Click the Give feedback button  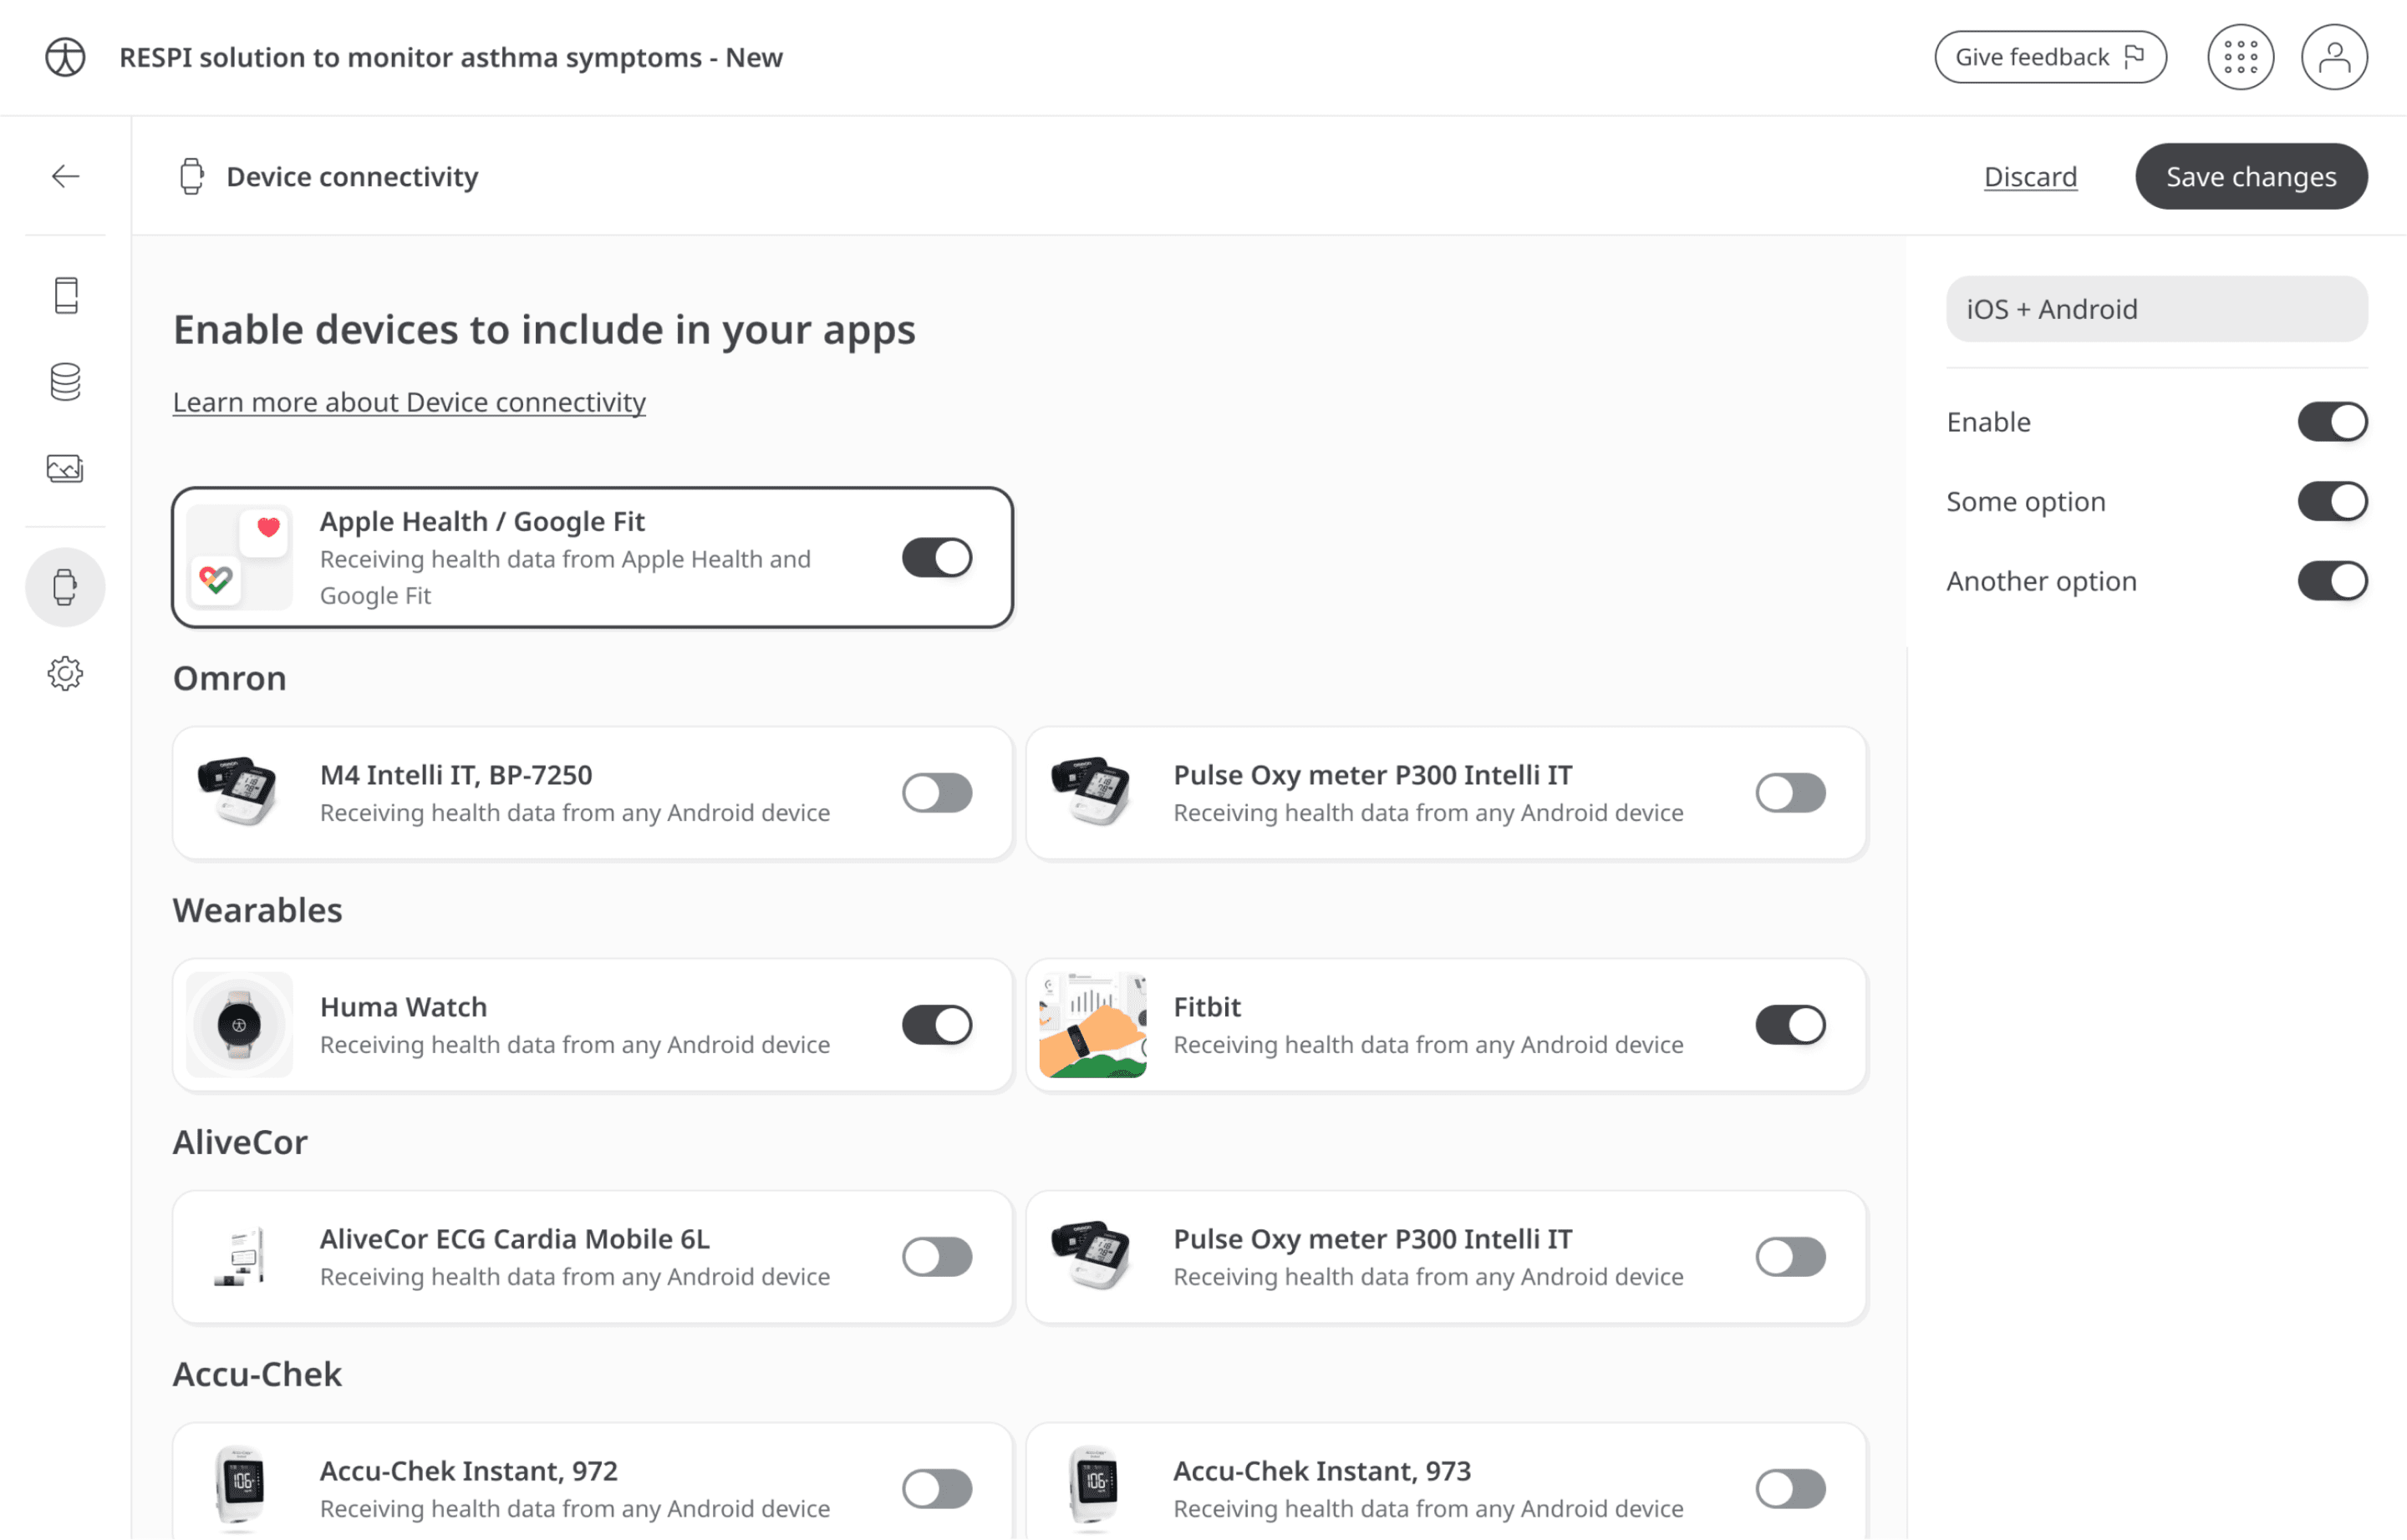point(2048,57)
